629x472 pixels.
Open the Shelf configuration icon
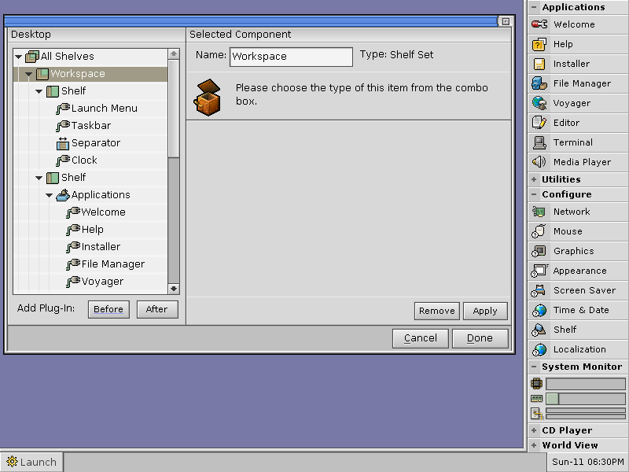click(x=565, y=330)
